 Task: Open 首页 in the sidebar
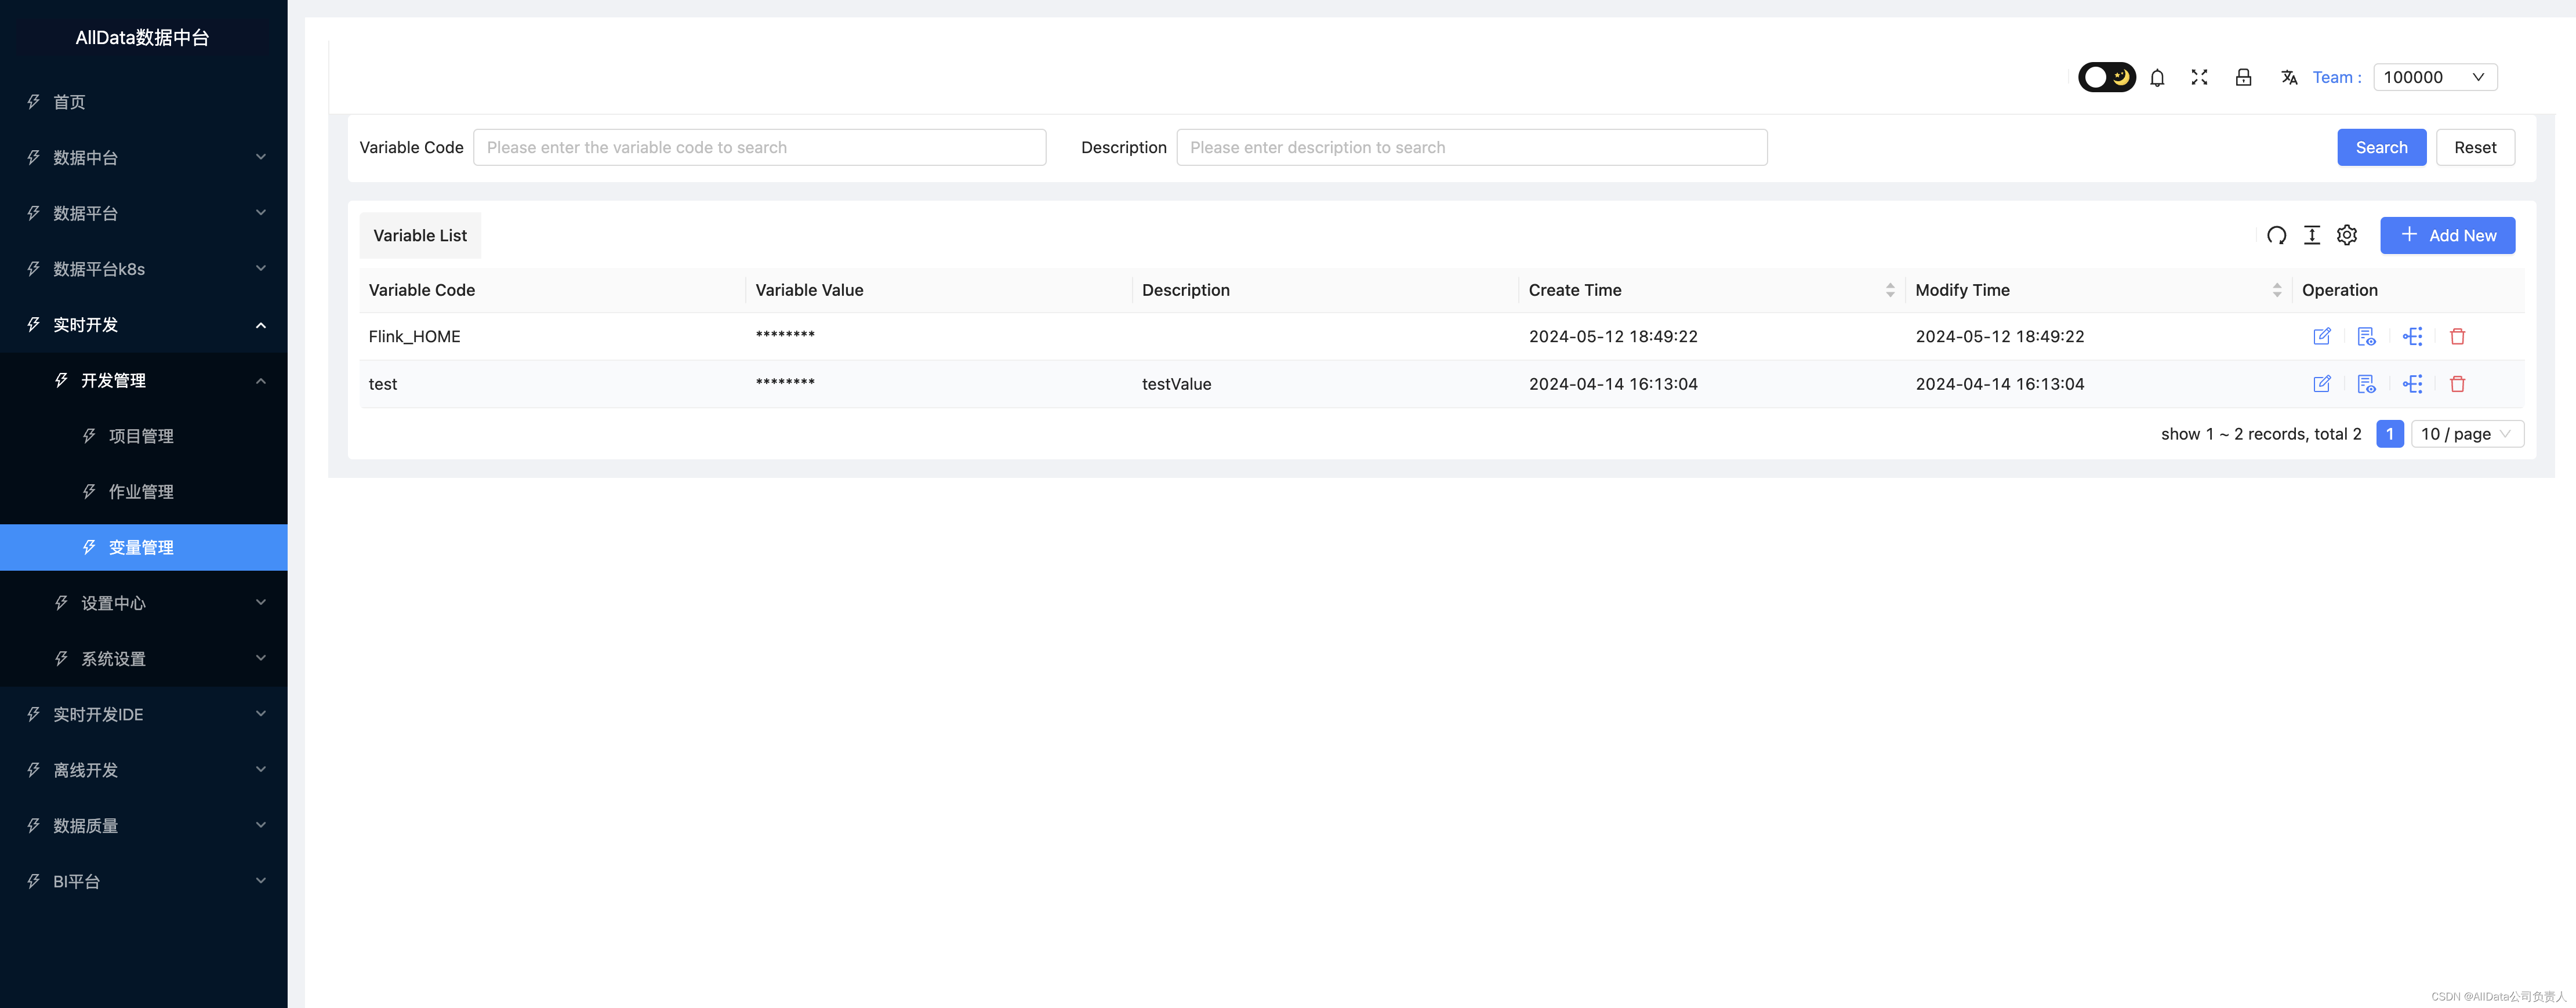pos(144,102)
